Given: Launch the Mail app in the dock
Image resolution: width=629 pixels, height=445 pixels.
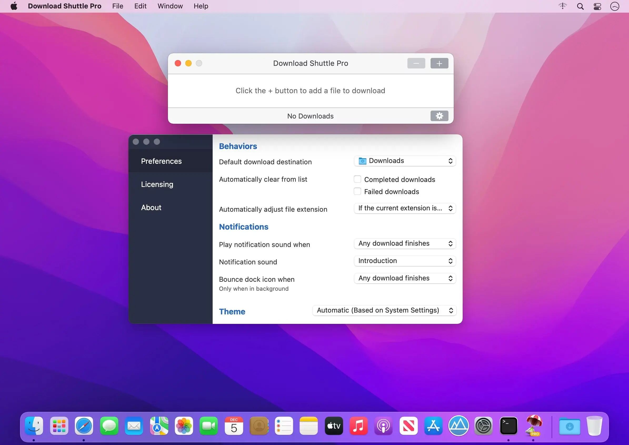Looking at the screenshot, I should (x=134, y=426).
